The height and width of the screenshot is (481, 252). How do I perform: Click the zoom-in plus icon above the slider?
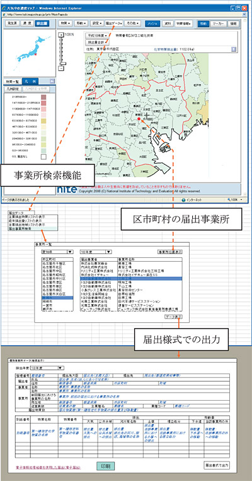(60, 34)
